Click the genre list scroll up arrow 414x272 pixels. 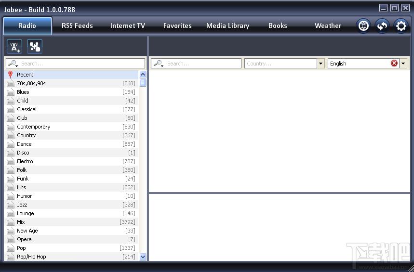click(x=143, y=75)
